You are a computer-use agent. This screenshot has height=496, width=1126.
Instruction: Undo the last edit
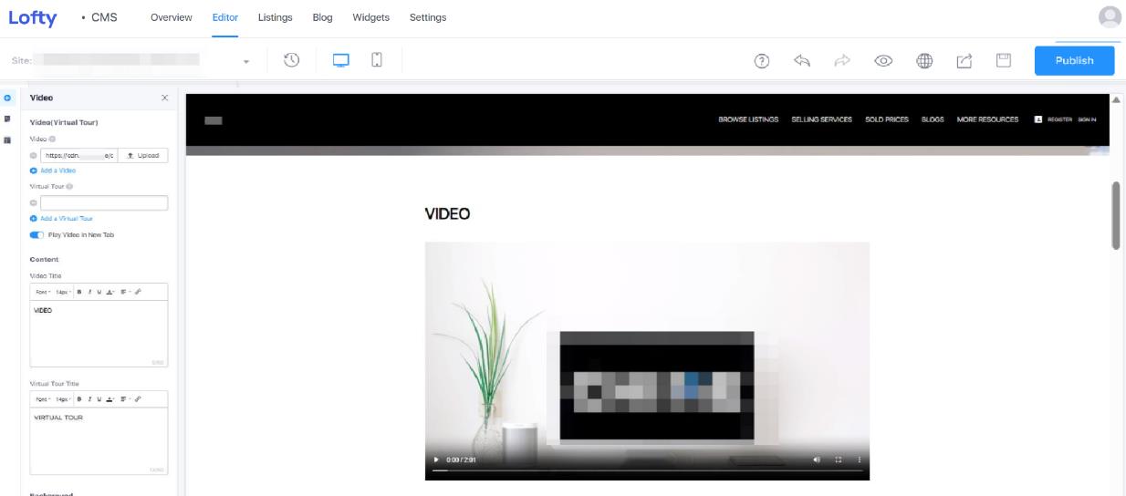pos(802,61)
